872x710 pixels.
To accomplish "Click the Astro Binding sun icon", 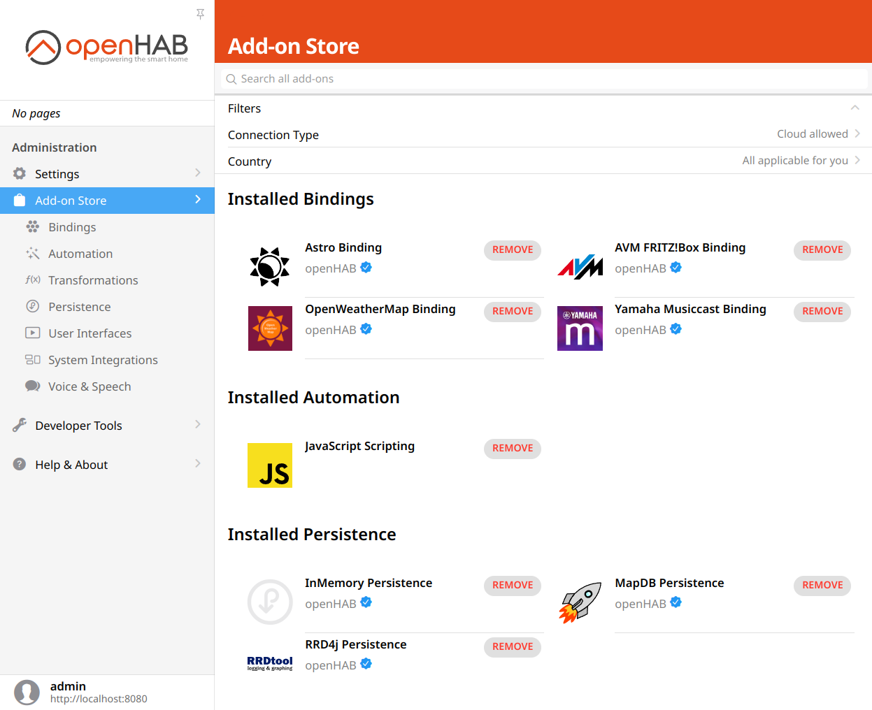I will (270, 267).
